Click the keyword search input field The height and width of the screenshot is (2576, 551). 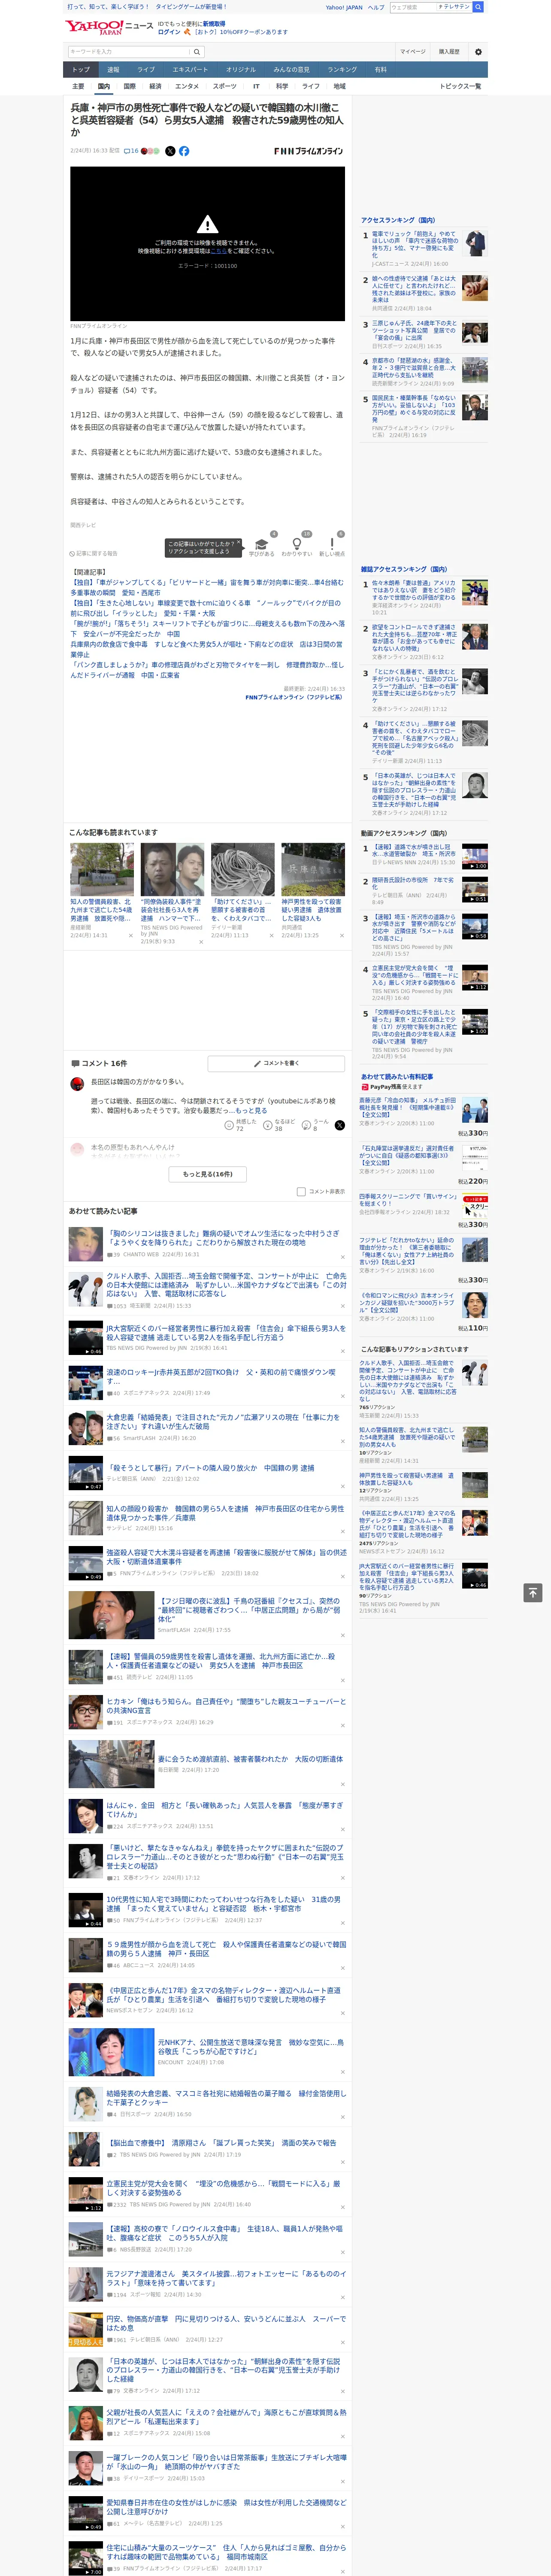(x=129, y=51)
